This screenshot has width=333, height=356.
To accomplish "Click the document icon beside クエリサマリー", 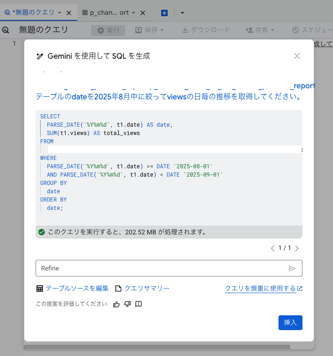I will click(x=118, y=288).
